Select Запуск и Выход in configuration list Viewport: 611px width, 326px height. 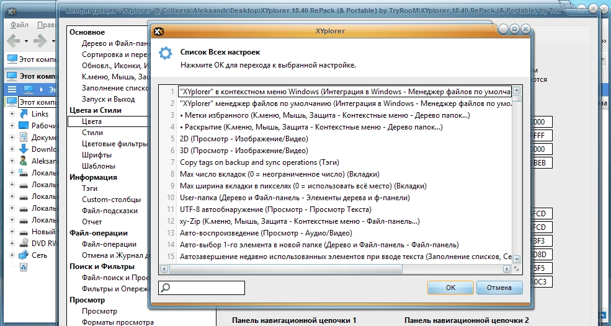(109, 99)
